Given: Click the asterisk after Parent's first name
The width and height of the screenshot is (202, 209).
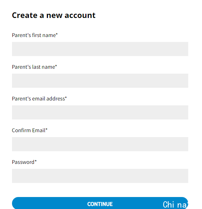Looking at the screenshot, I should 57,34.
